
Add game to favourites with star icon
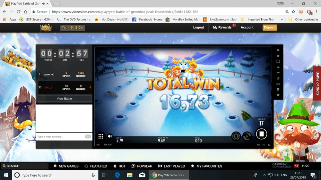(x=278, y=56)
